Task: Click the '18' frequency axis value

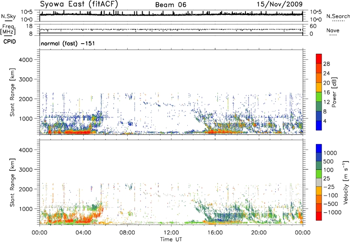Action: point(29,26)
